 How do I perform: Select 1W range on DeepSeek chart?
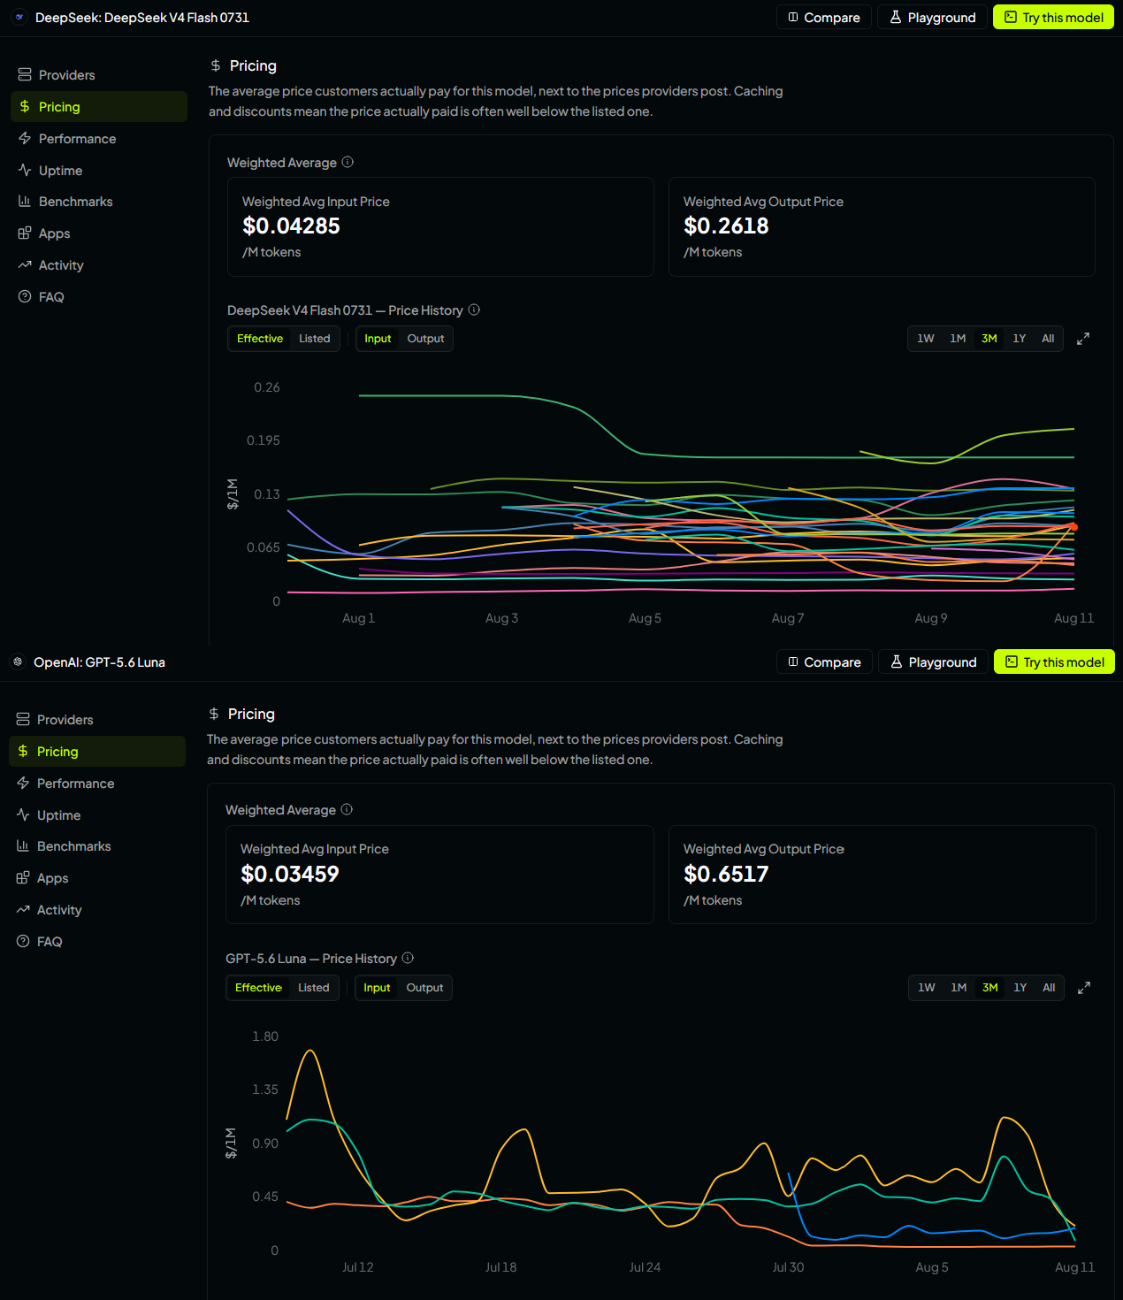(926, 339)
